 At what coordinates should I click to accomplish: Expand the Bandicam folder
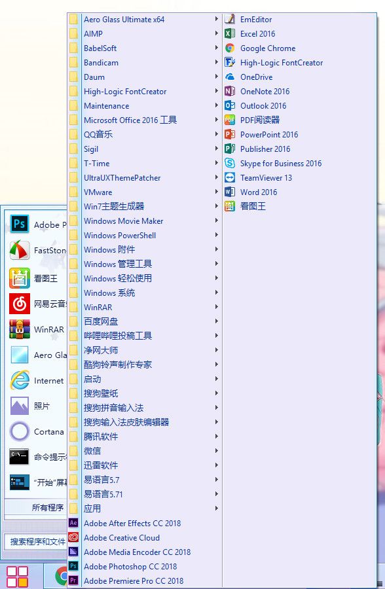pyautogui.click(x=145, y=62)
